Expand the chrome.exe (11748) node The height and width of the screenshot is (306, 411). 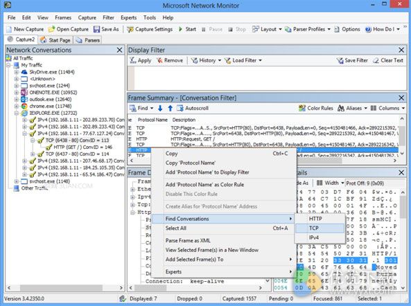pos(16,106)
